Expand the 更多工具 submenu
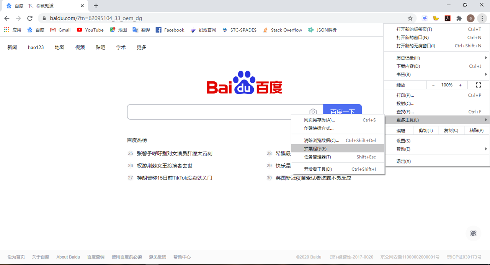 click(x=437, y=120)
